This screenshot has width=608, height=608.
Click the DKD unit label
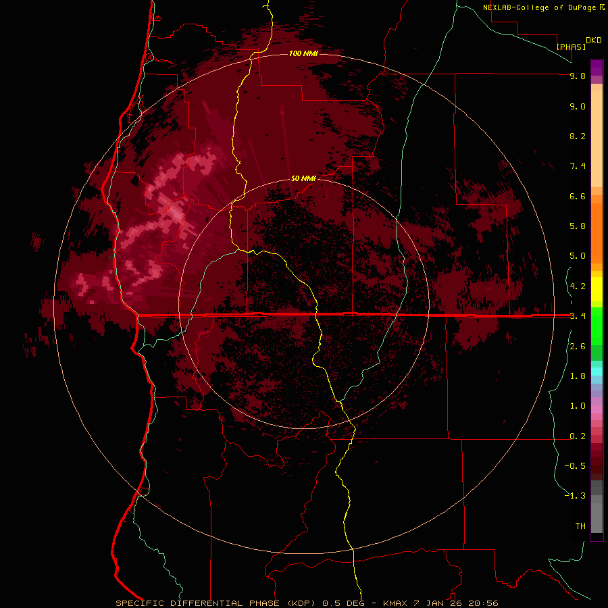[x=594, y=41]
